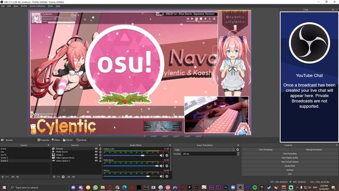Move scene down in Scenes list

point(17,177)
